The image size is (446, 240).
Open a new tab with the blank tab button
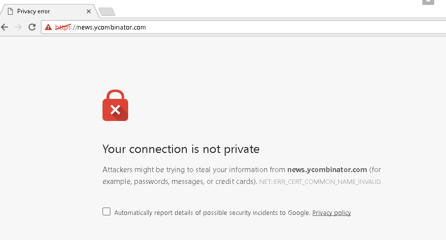point(107,12)
